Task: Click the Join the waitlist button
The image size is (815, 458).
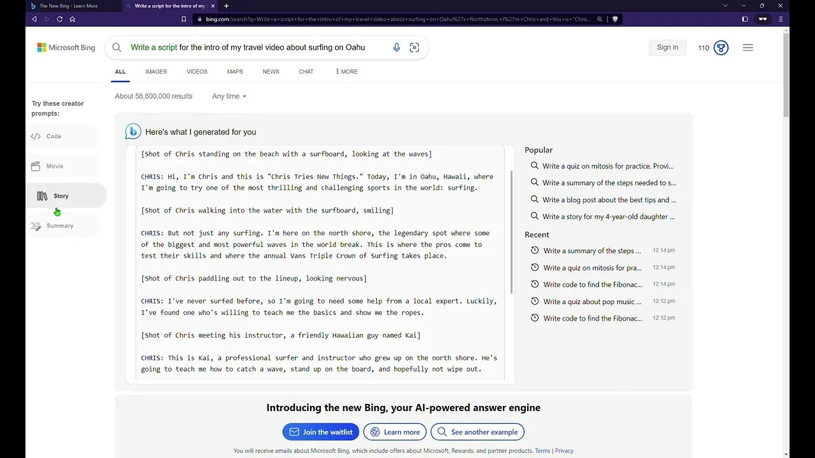Action: click(x=321, y=432)
